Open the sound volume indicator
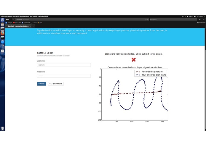Image resolution: width=206 pixels, height=146 pixels. point(195,17)
